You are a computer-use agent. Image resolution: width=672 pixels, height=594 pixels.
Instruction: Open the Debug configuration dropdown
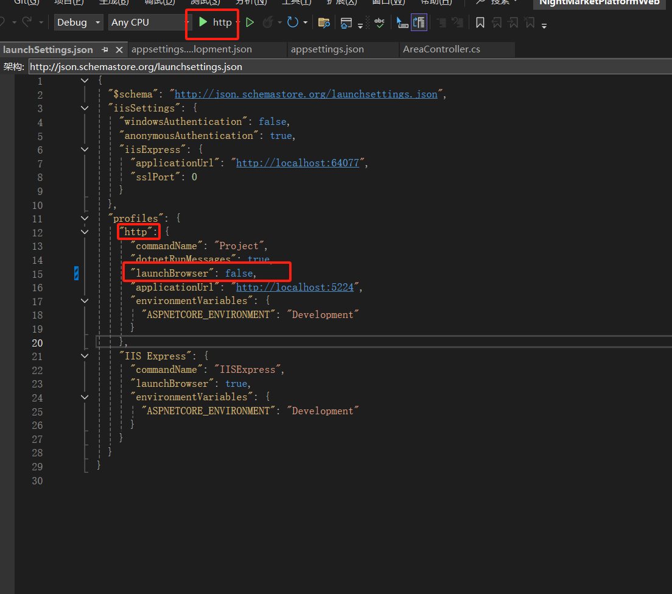point(79,23)
